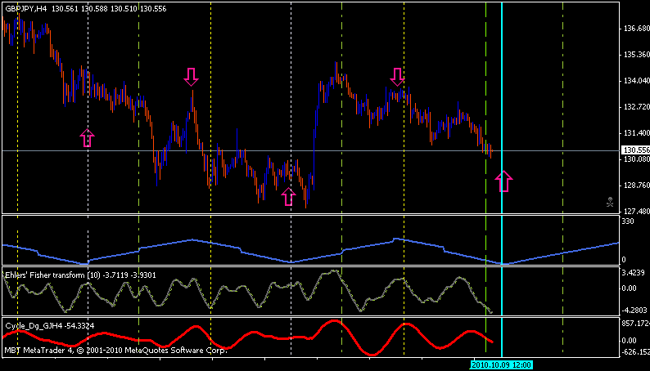The width and height of the screenshot is (650, 371).
Task: Click the 2010.10.09 12:00 date label
Action: [x=501, y=364]
